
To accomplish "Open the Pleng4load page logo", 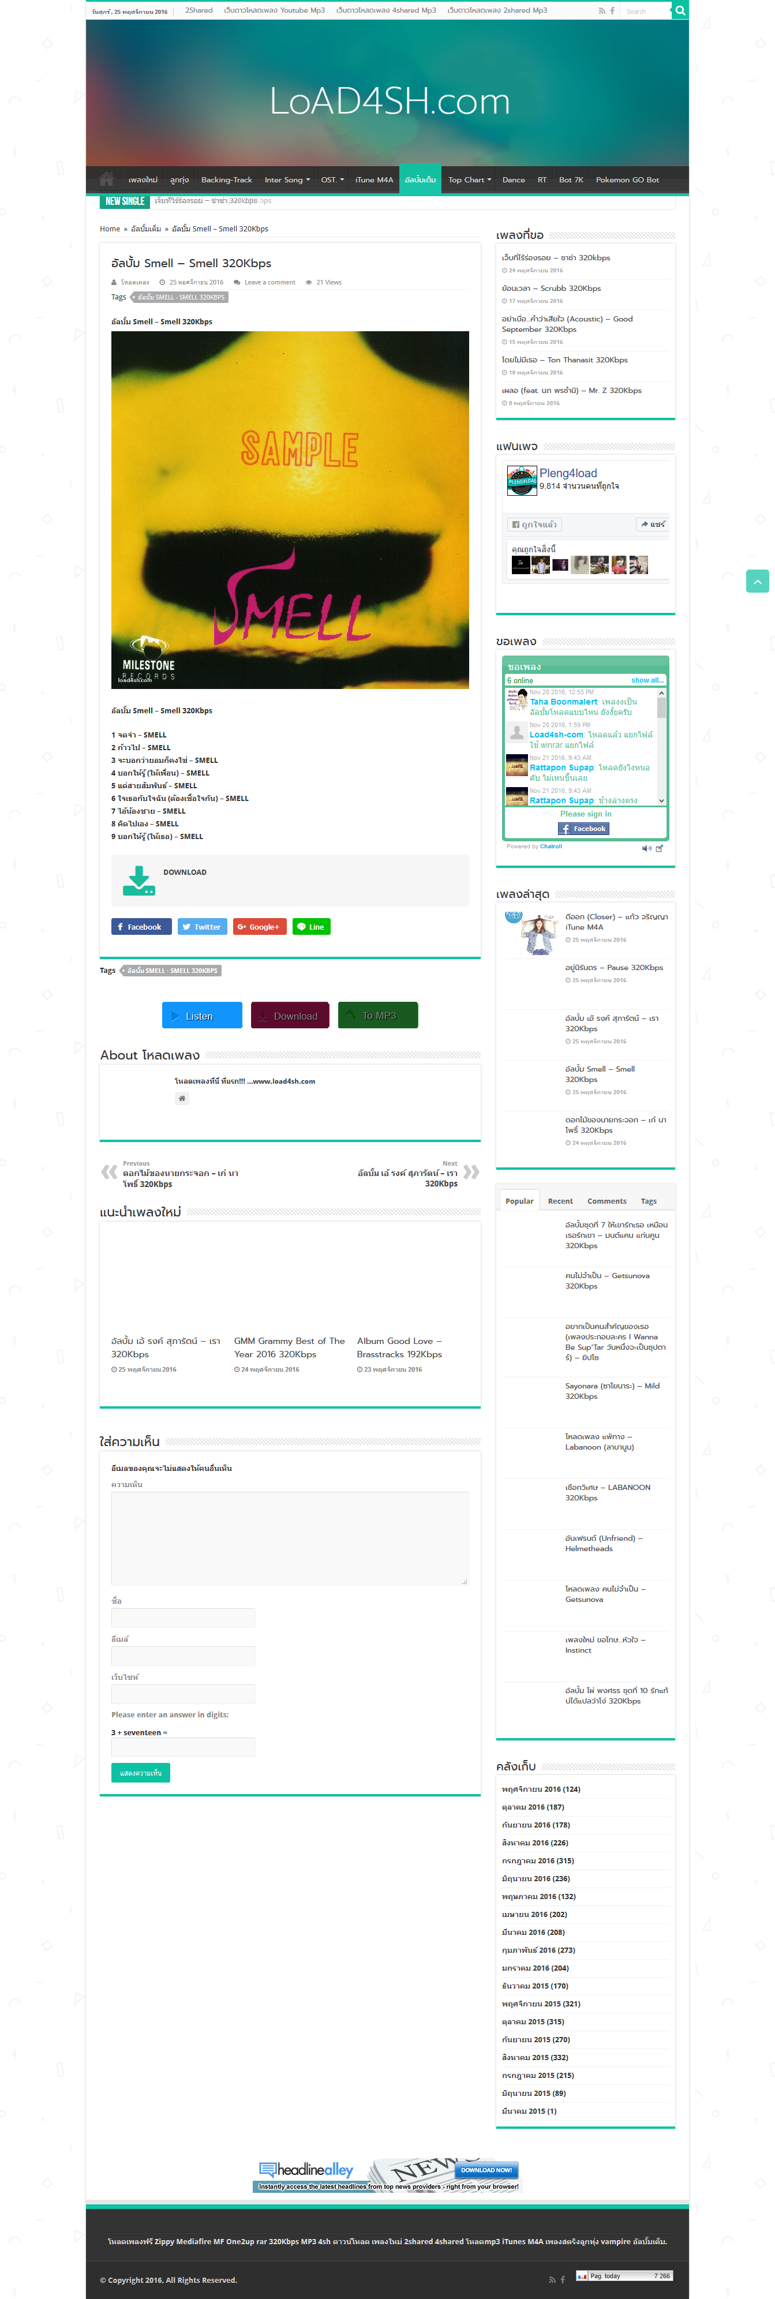I will (x=522, y=480).
